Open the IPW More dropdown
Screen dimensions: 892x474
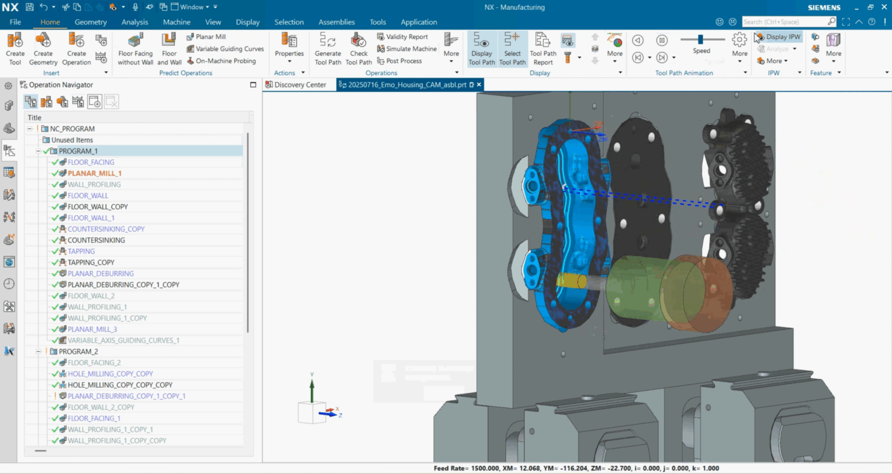pos(773,61)
